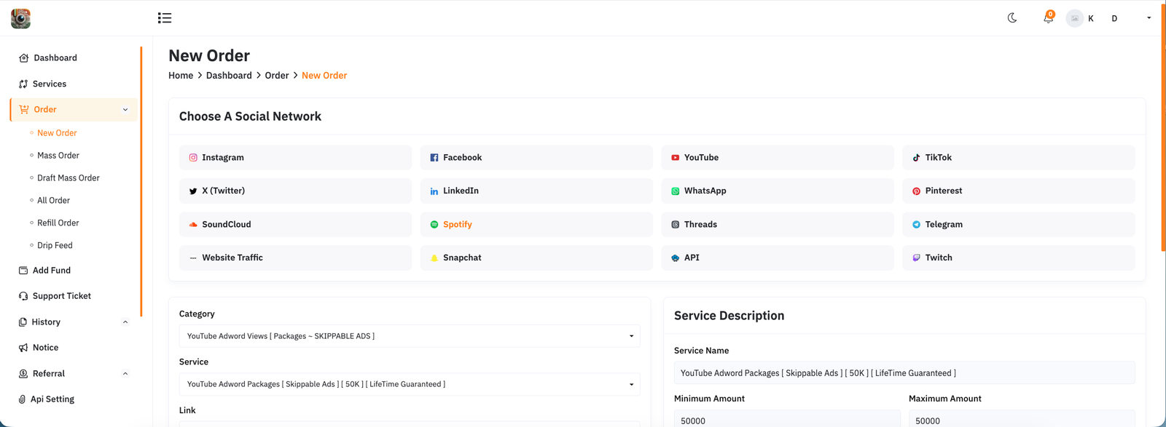
Task: Go to Mass Order in sidebar
Action: pos(58,156)
